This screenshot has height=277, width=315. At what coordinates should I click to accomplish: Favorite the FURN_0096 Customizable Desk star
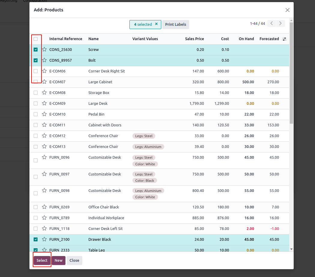(44, 157)
